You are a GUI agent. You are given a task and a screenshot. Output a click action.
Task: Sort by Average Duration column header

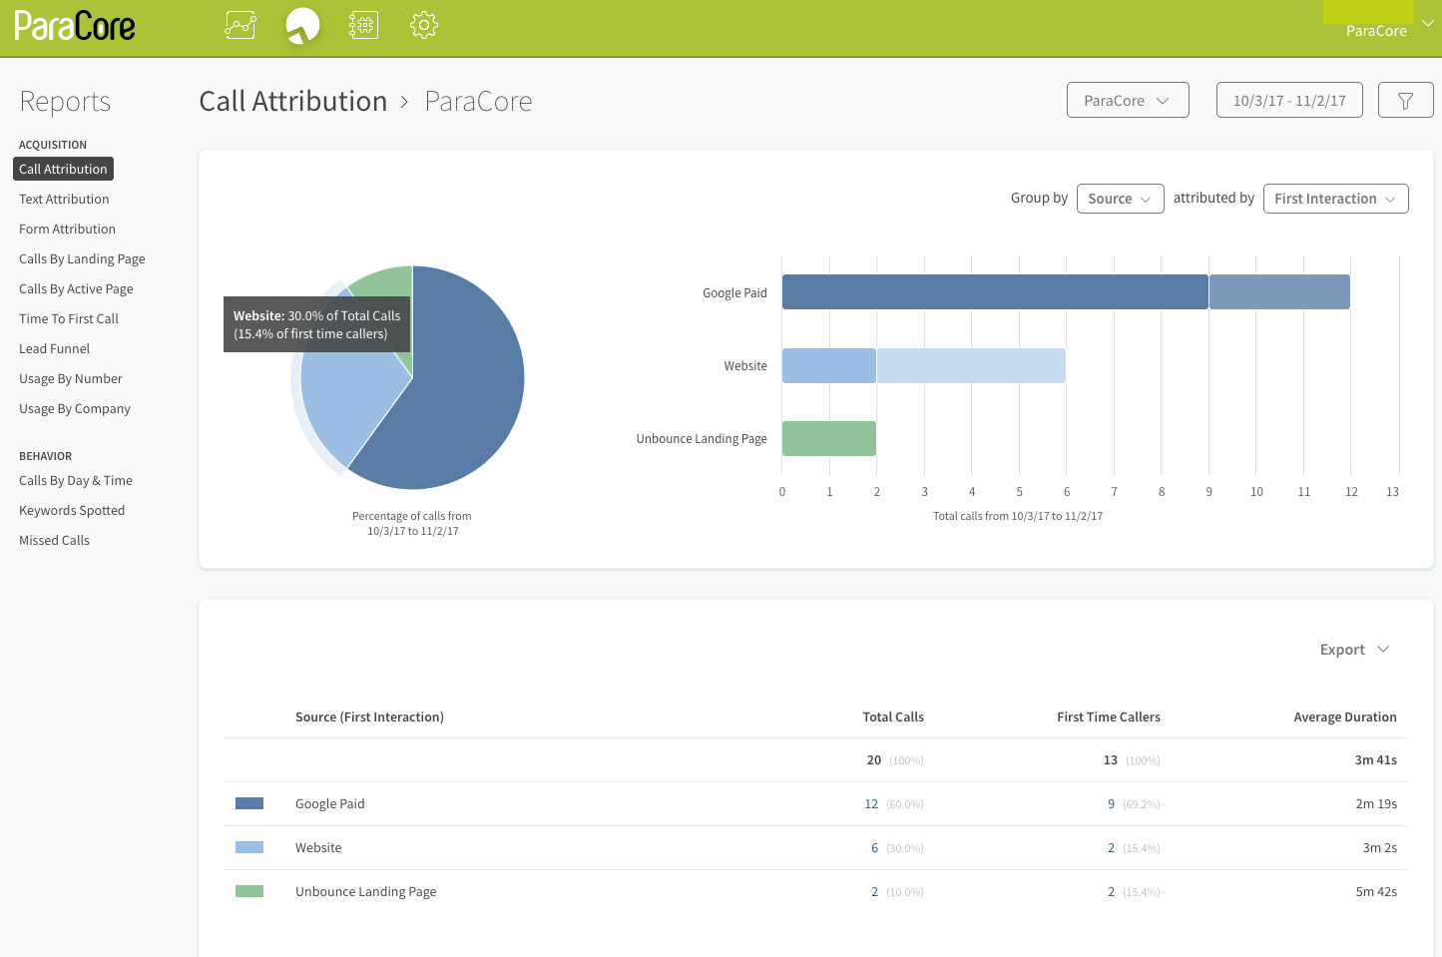(x=1345, y=717)
